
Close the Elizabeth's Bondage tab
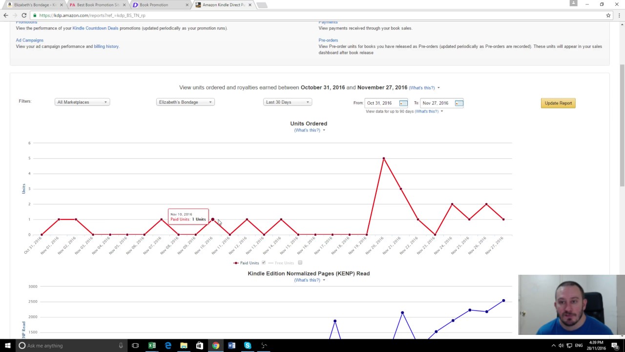[61, 5]
